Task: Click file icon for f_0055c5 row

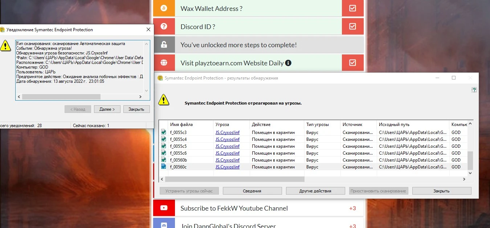Action: point(164,146)
